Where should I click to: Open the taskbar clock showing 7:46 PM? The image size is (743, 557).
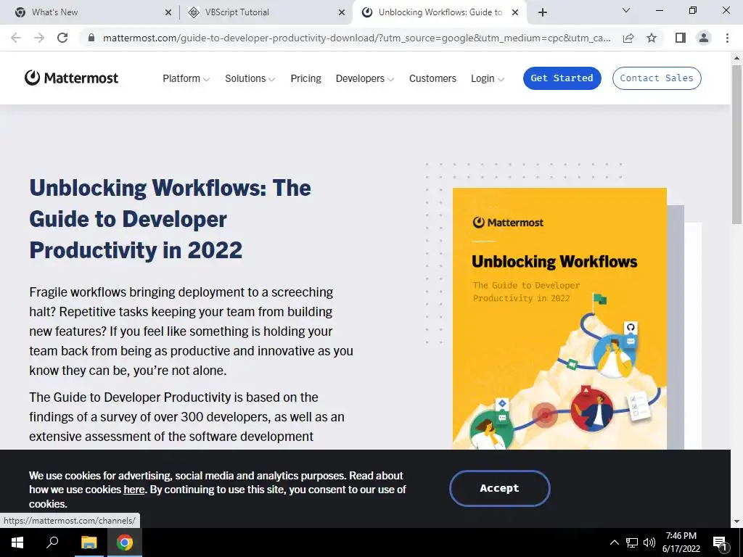pos(681,542)
